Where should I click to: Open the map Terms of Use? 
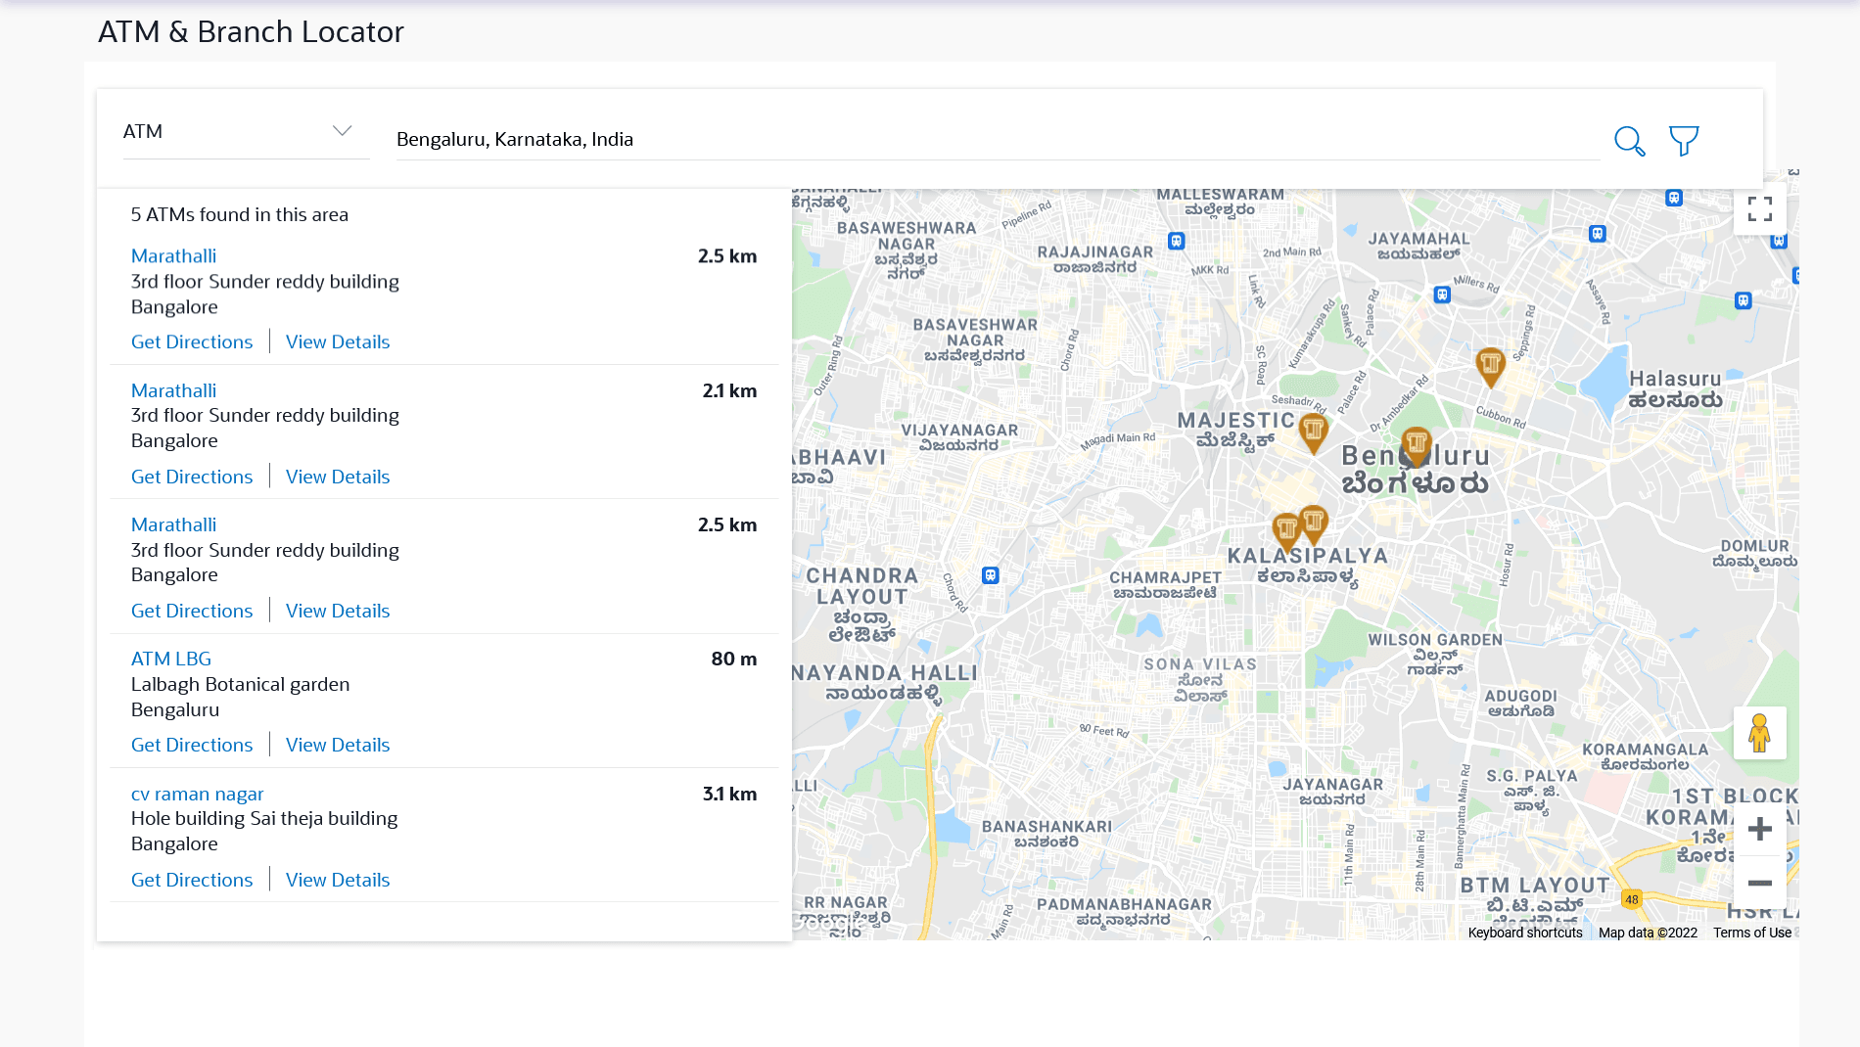tap(1751, 933)
